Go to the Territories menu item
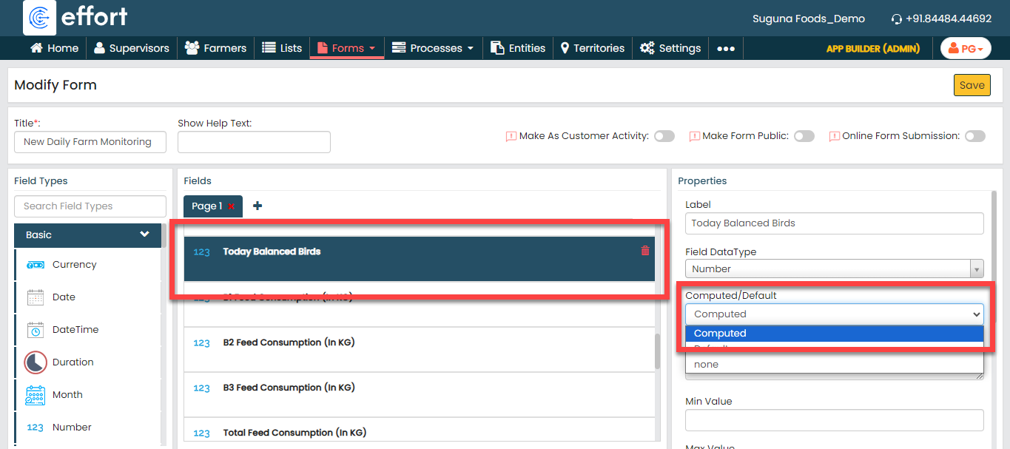 [x=592, y=48]
